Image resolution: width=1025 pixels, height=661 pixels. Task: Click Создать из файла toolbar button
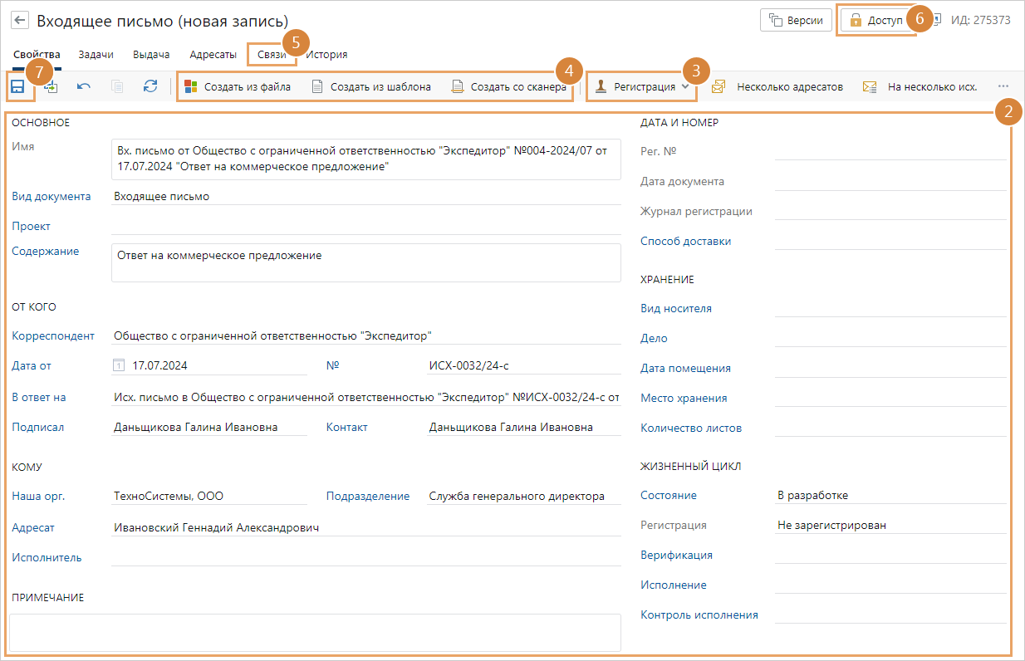(x=238, y=86)
